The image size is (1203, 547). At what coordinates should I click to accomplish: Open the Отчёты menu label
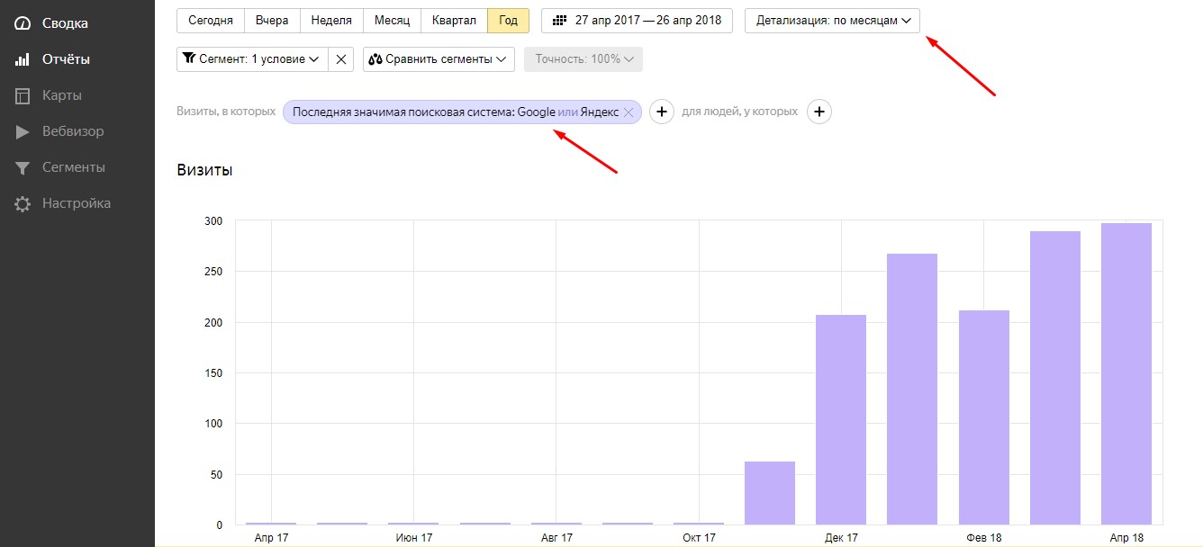pyautogui.click(x=66, y=59)
